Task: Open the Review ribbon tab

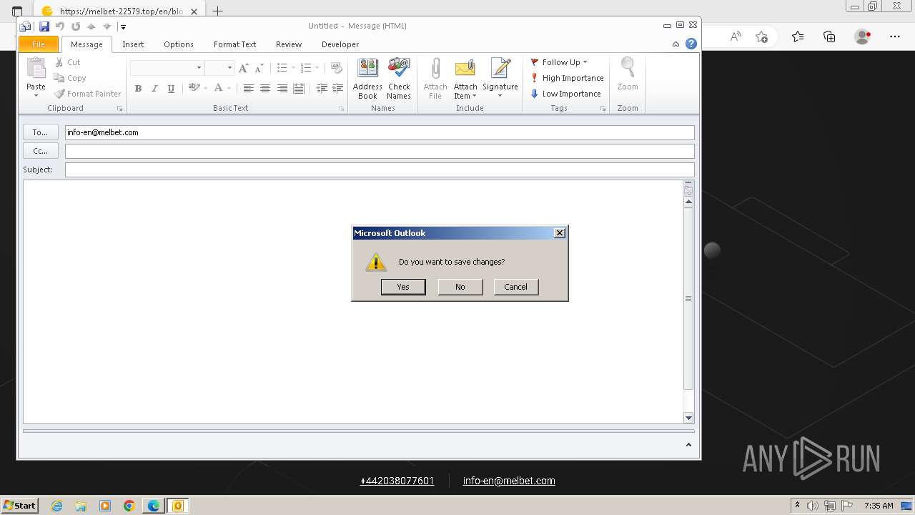Action: 289,44
